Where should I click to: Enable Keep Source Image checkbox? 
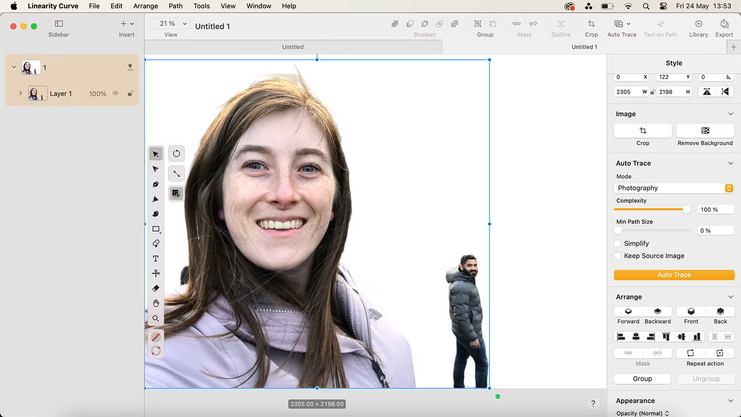[617, 256]
